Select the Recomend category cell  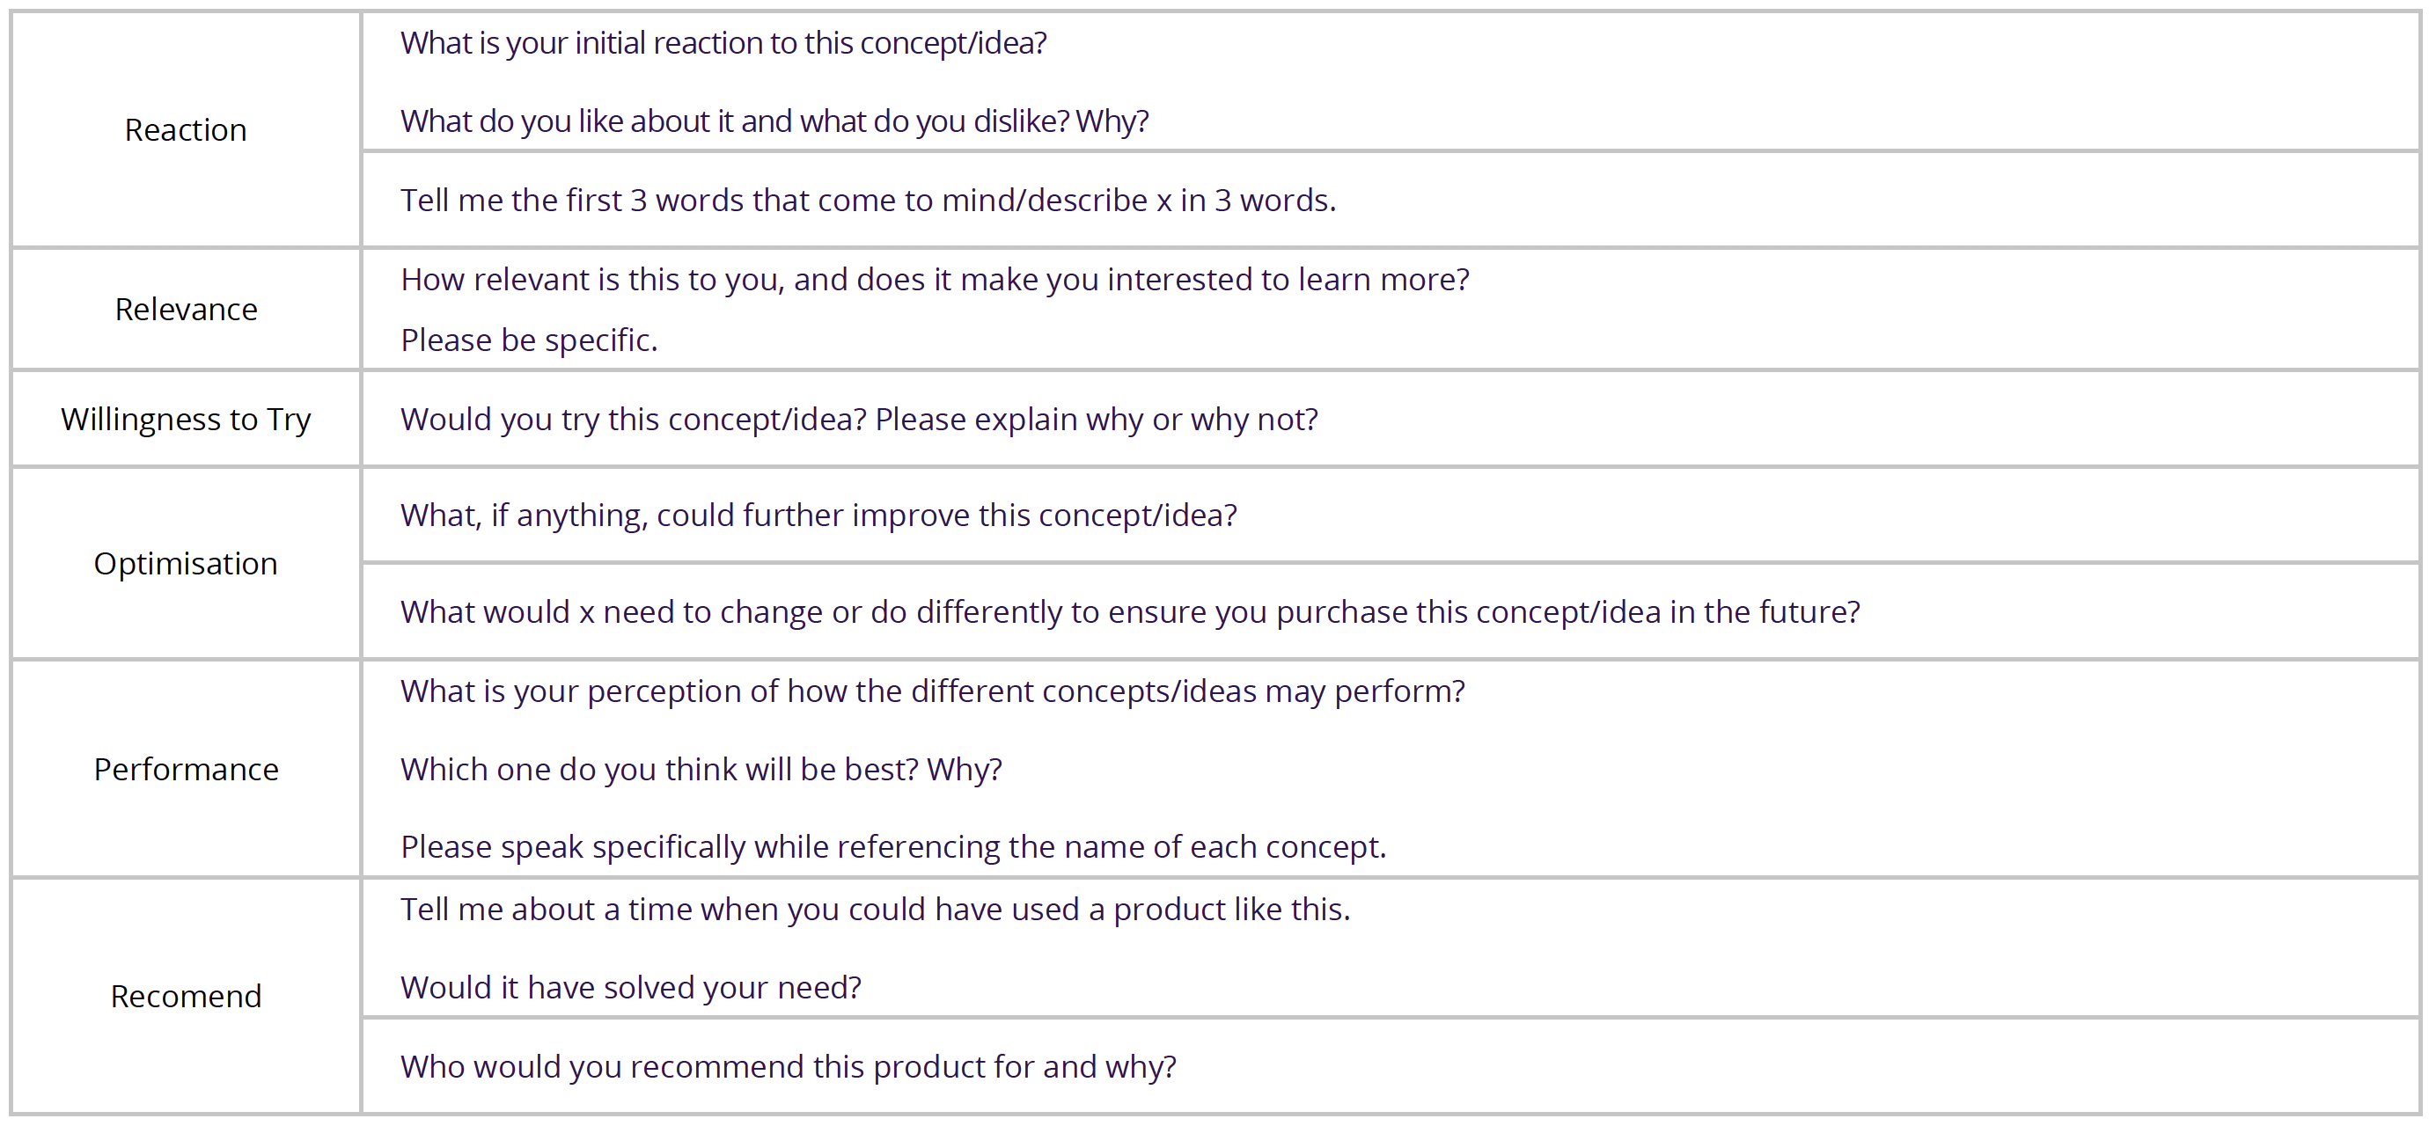coord(186,996)
